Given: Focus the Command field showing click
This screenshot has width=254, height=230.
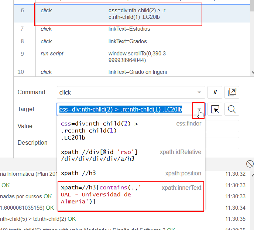Looking at the screenshot, I should pos(131,92).
